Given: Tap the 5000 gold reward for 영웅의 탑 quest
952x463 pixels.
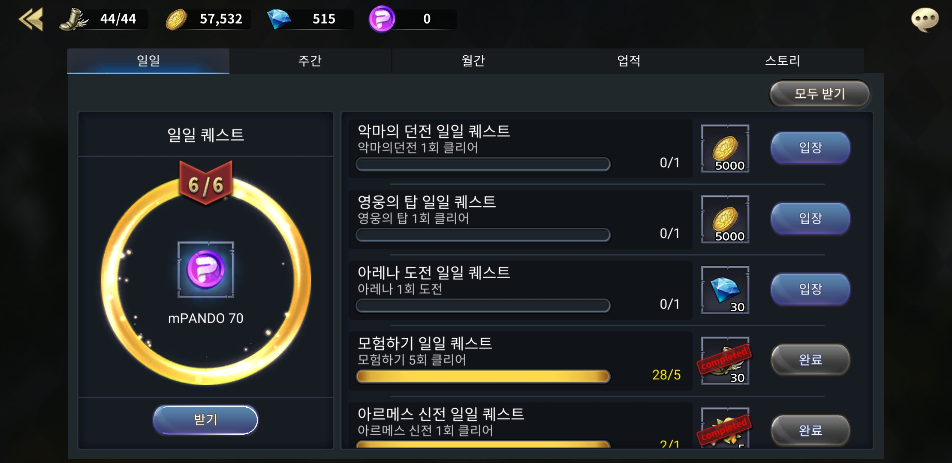Looking at the screenshot, I should (725, 219).
